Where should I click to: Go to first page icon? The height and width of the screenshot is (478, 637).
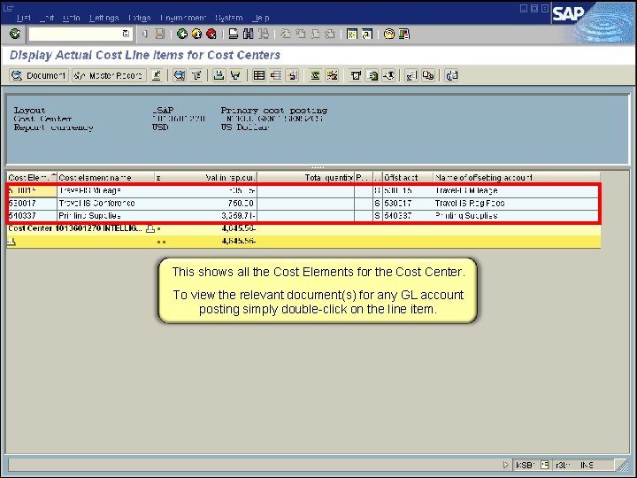286,34
